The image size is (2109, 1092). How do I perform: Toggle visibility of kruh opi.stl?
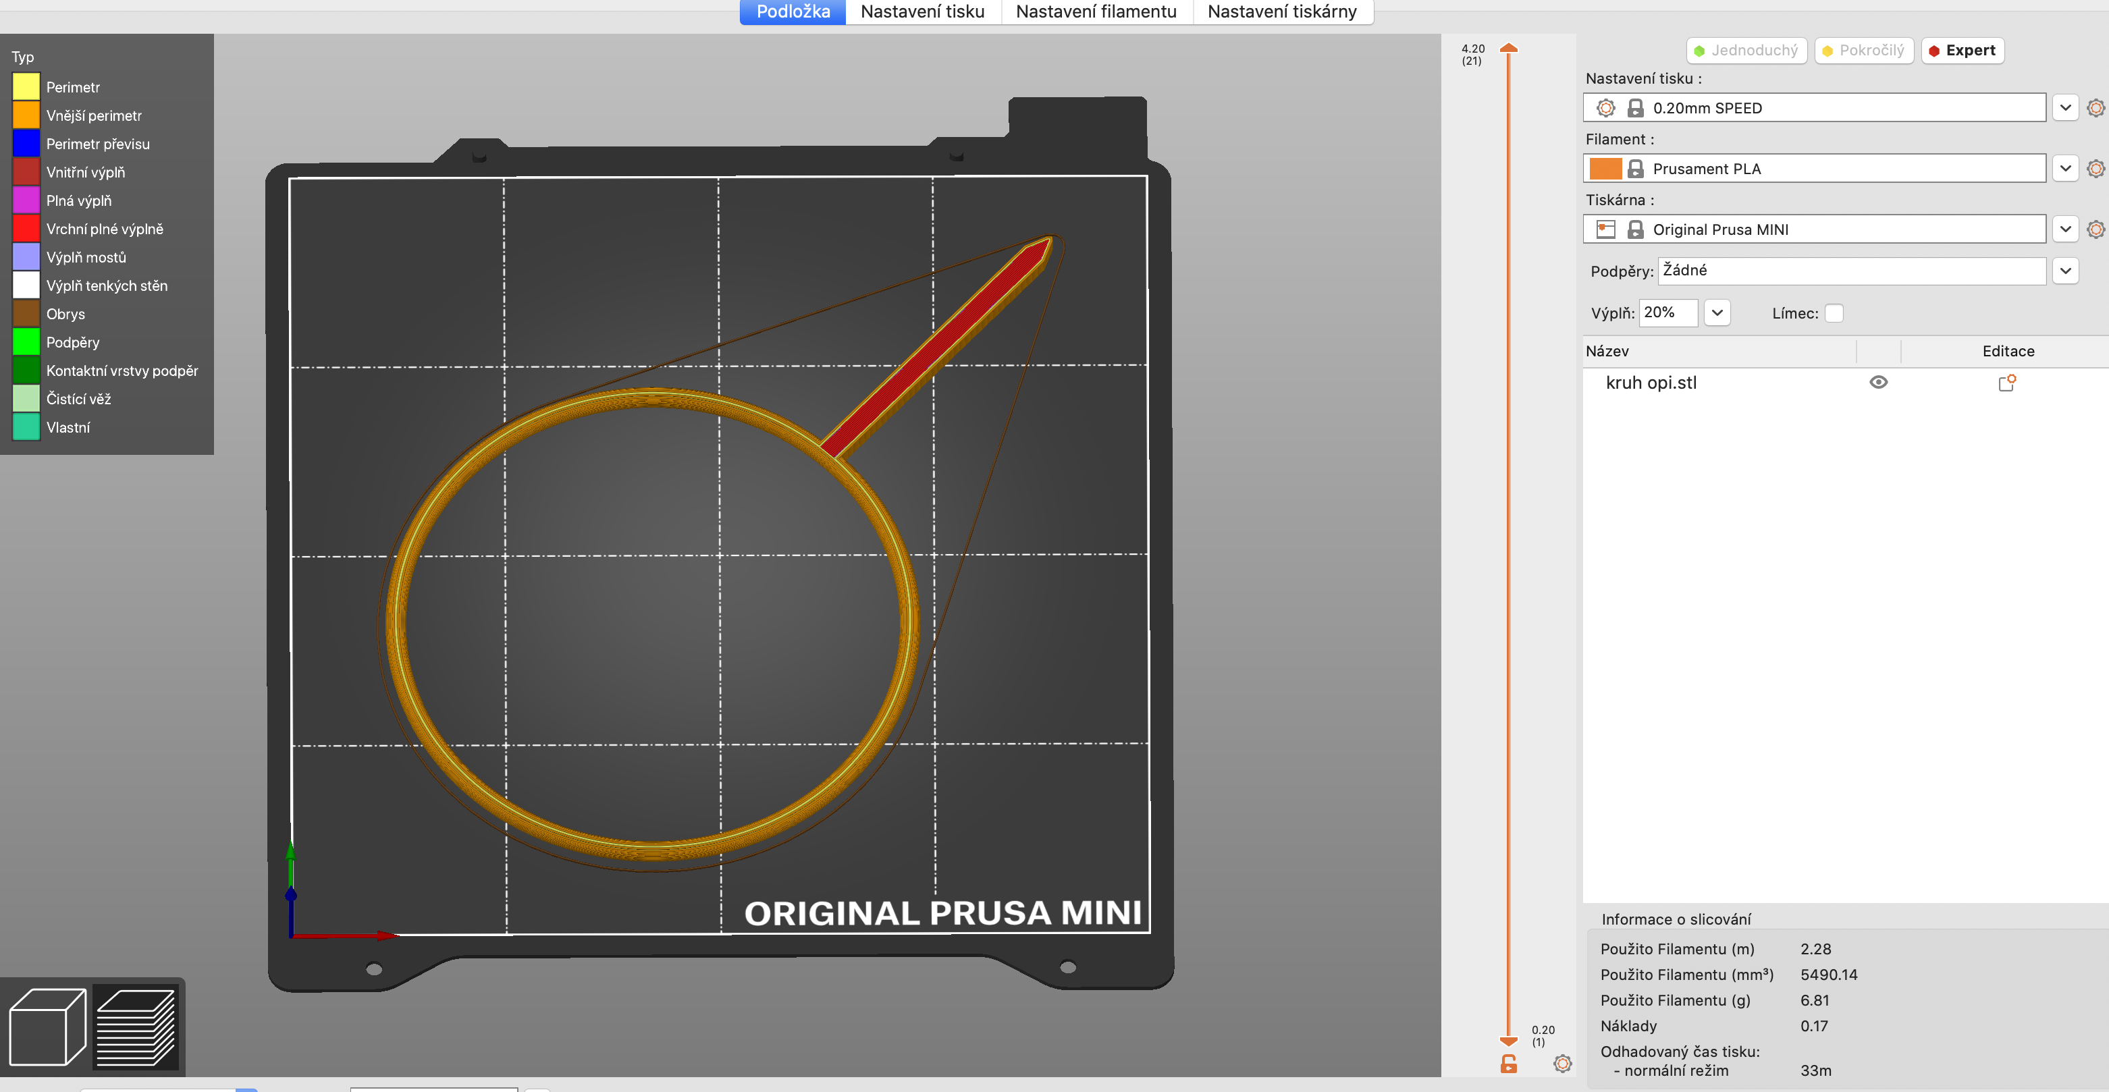click(1878, 382)
